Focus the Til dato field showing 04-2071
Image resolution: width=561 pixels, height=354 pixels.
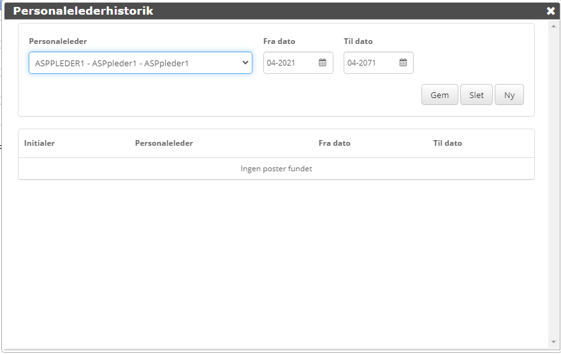tap(379, 63)
